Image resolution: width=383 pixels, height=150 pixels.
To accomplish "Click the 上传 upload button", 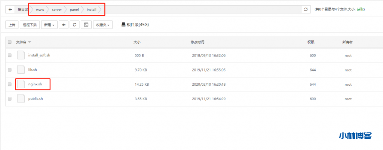I will click(x=12, y=25).
